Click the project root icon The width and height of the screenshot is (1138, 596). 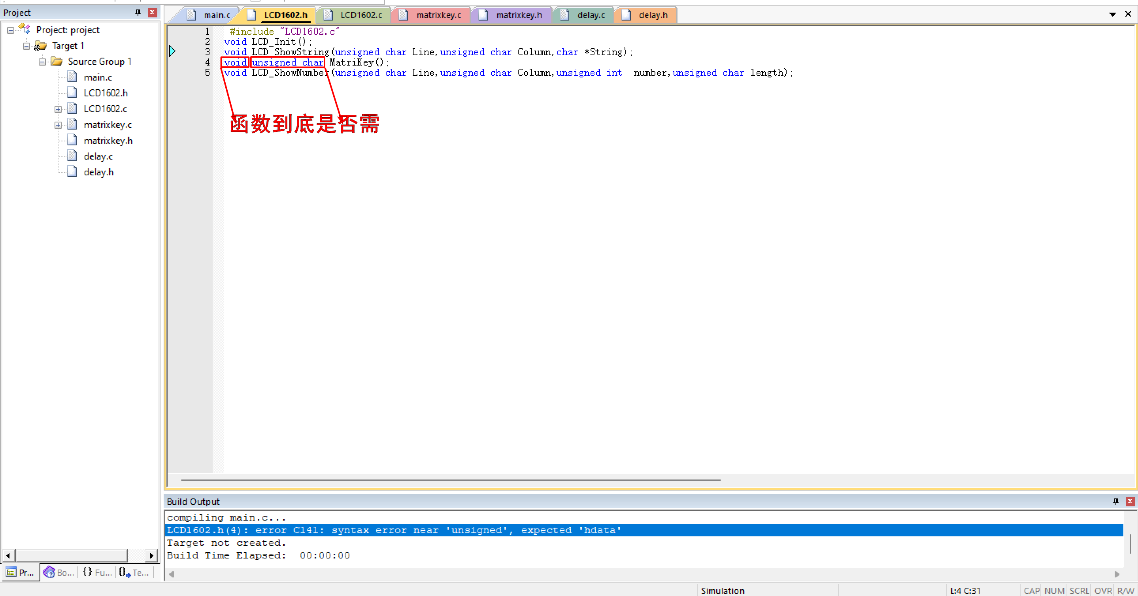25,29
